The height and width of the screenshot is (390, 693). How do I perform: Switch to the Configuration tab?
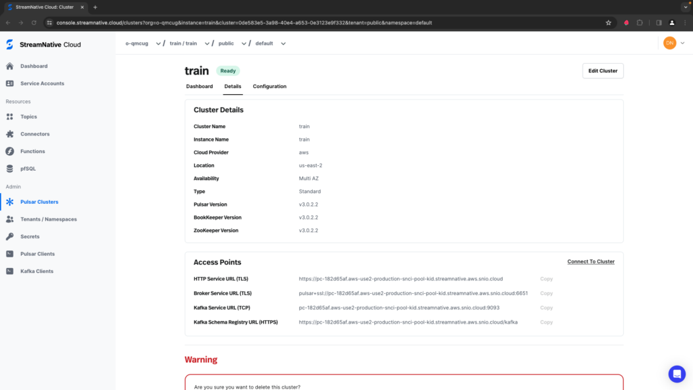click(x=269, y=87)
